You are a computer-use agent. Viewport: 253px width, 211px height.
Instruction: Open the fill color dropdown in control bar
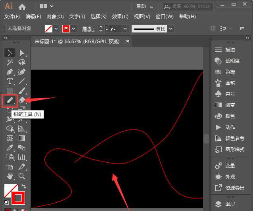pos(56,29)
